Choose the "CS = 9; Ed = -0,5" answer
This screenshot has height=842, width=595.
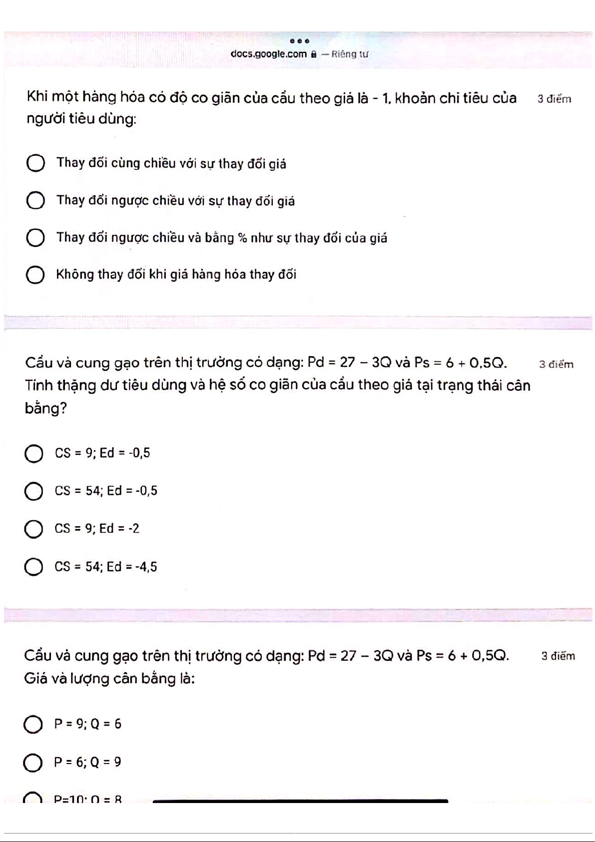point(33,454)
